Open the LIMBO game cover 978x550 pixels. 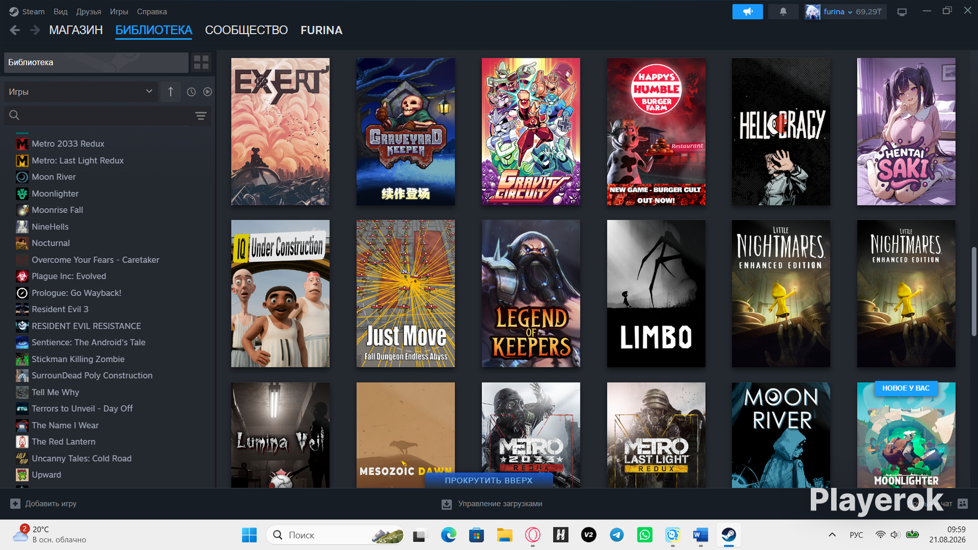point(656,294)
